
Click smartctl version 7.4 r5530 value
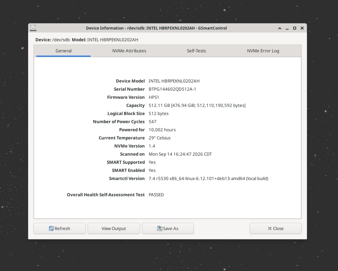click(x=208, y=178)
